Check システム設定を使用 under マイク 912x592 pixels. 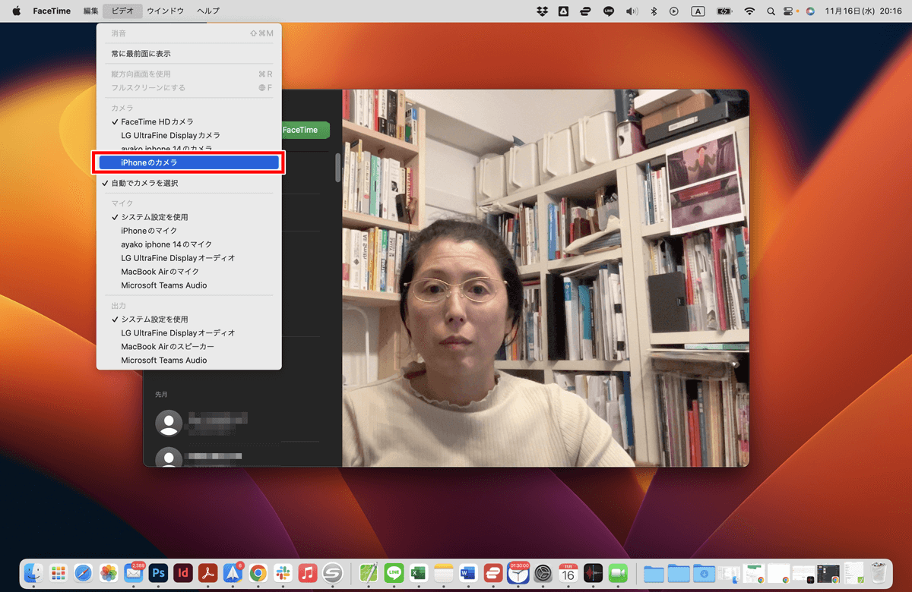[188, 217]
